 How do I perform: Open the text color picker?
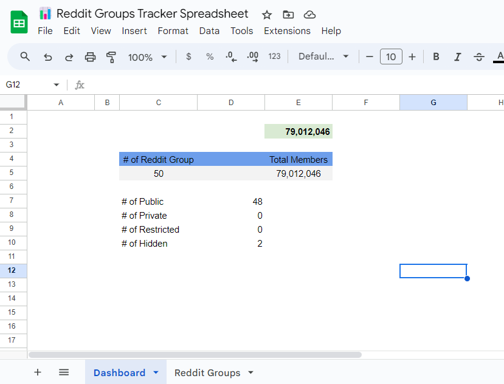pos(499,57)
